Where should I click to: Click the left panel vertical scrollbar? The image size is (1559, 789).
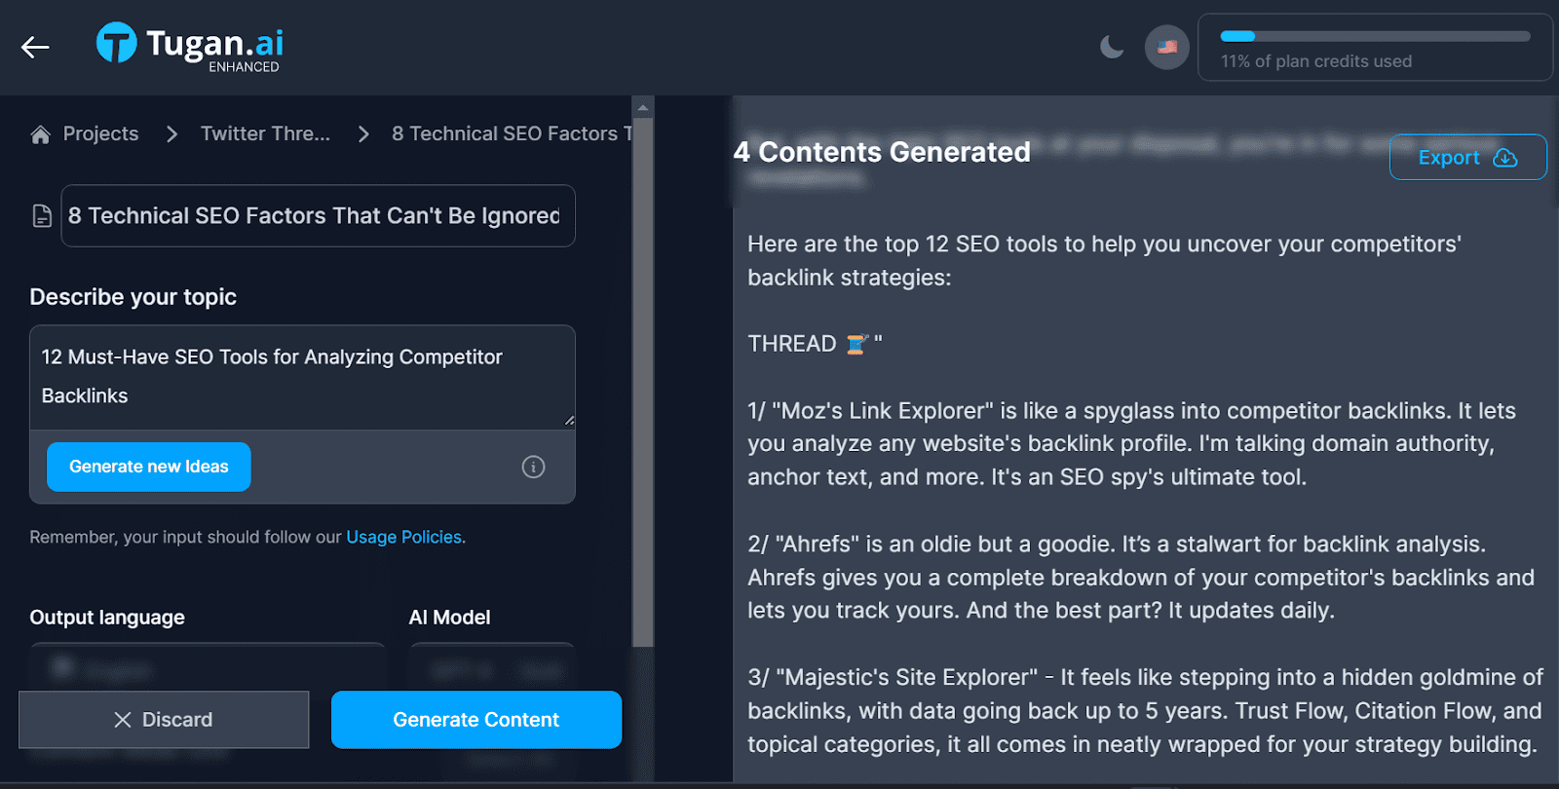(642, 380)
